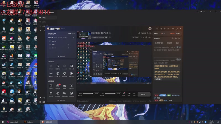Image resolution: width=221 pixels, height=124 pixels.
Task: Select the 我的场景 scene tab
Action: pyautogui.click(x=50, y=38)
